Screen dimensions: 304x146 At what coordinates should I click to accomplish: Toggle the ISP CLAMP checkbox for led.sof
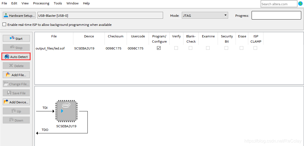click(x=255, y=48)
